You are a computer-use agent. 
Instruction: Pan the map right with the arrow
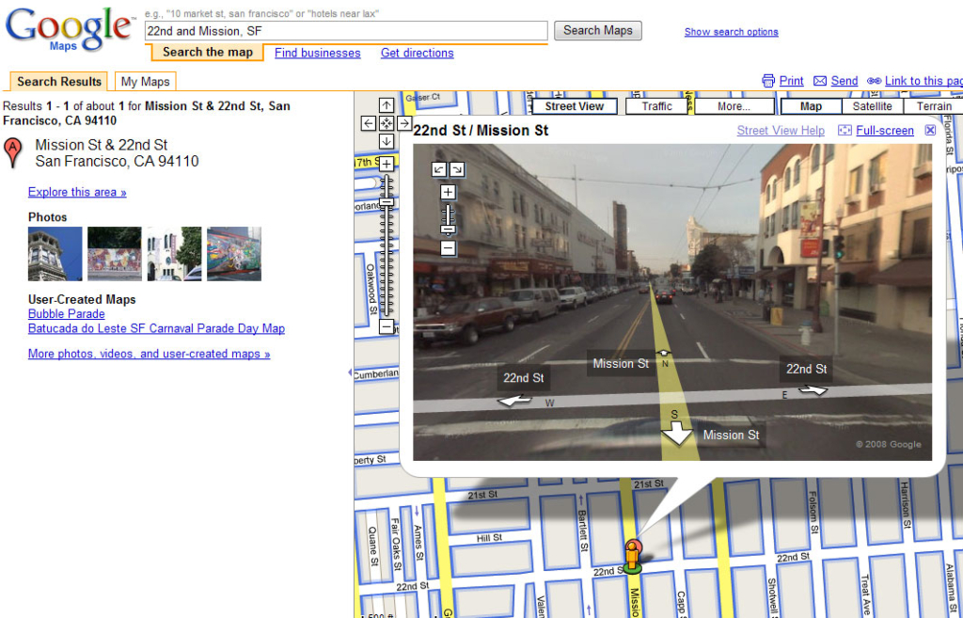pos(403,123)
